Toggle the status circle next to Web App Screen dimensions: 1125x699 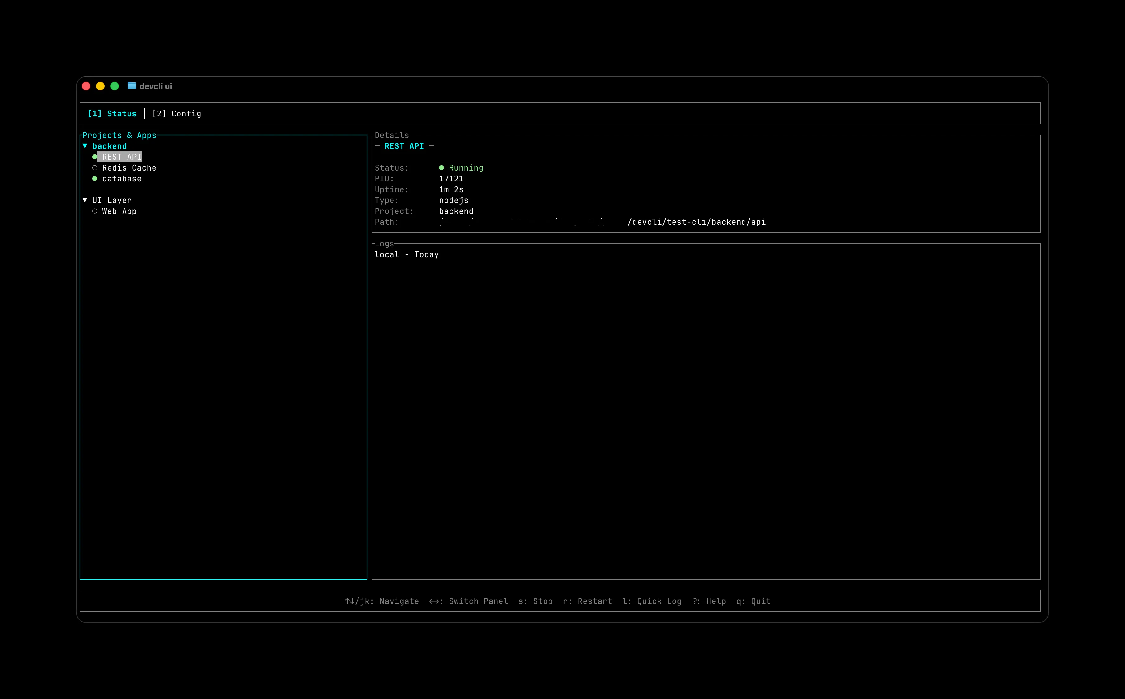coord(95,211)
